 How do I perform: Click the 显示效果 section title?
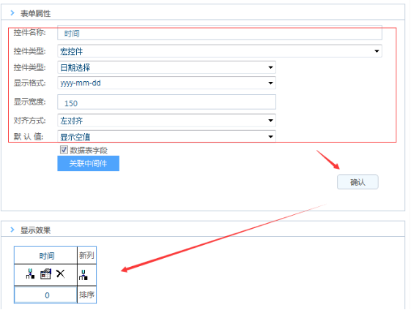pyautogui.click(x=35, y=230)
